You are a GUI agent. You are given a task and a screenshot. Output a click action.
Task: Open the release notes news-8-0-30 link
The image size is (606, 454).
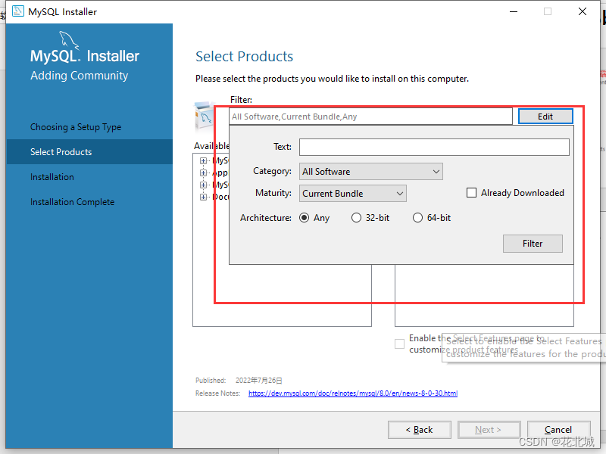point(353,393)
